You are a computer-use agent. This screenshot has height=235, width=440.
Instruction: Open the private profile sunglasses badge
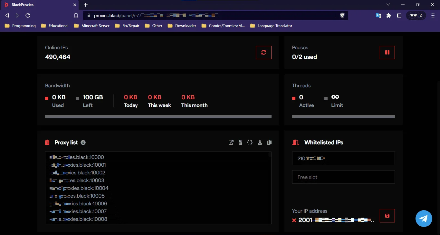click(x=416, y=15)
